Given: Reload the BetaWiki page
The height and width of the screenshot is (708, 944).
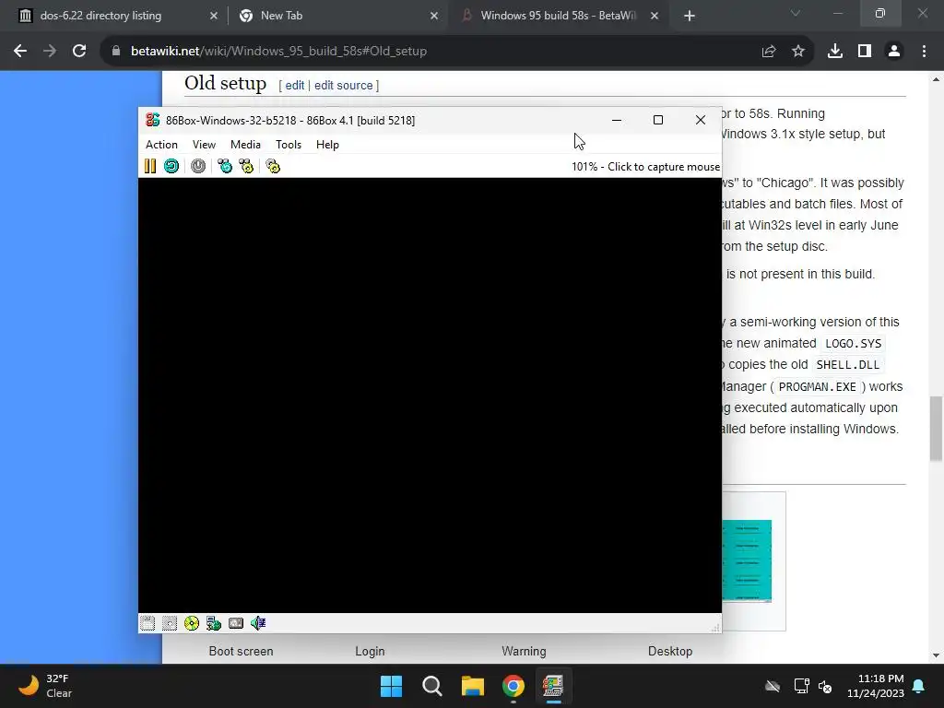Looking at the screenshot, I should pos(79,52).
